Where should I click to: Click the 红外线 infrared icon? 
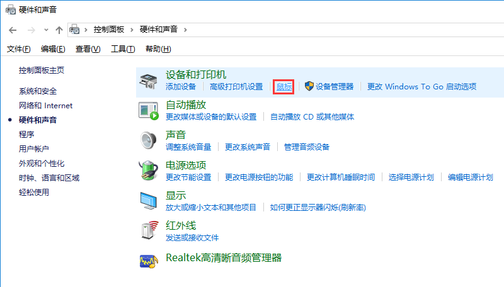click(x=148, y=231)
